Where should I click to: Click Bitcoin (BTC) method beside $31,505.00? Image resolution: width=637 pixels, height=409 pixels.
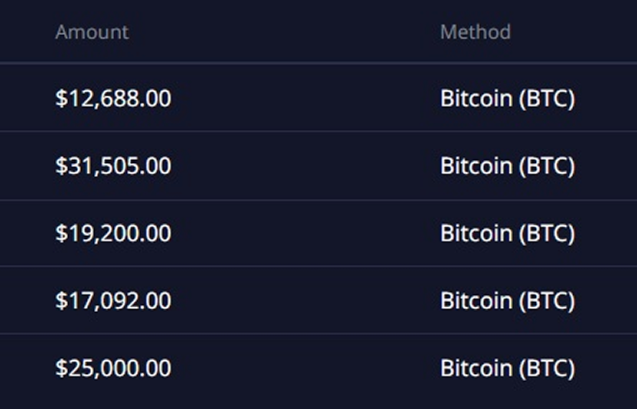coord(507,166)
